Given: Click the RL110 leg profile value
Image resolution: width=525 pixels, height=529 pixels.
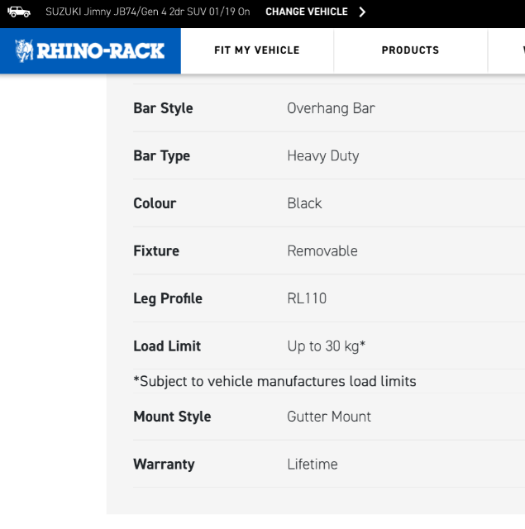Looking at the screenshot, I should tap(307, 298).
